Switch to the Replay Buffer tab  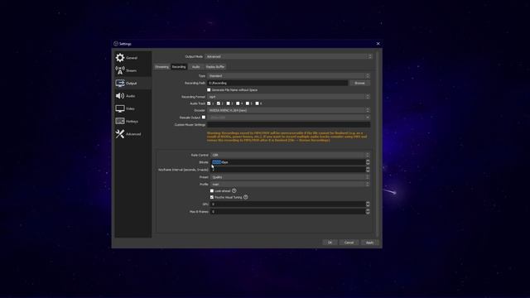[x=215, y=67]
